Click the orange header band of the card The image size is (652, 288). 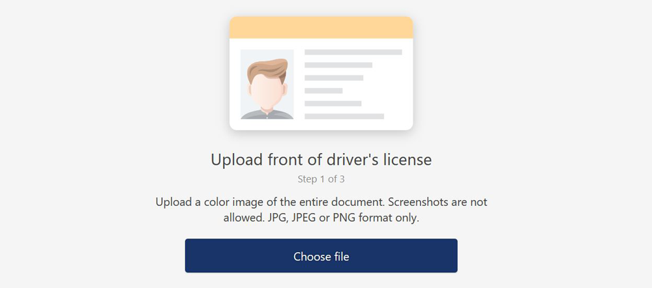[321, 27]
